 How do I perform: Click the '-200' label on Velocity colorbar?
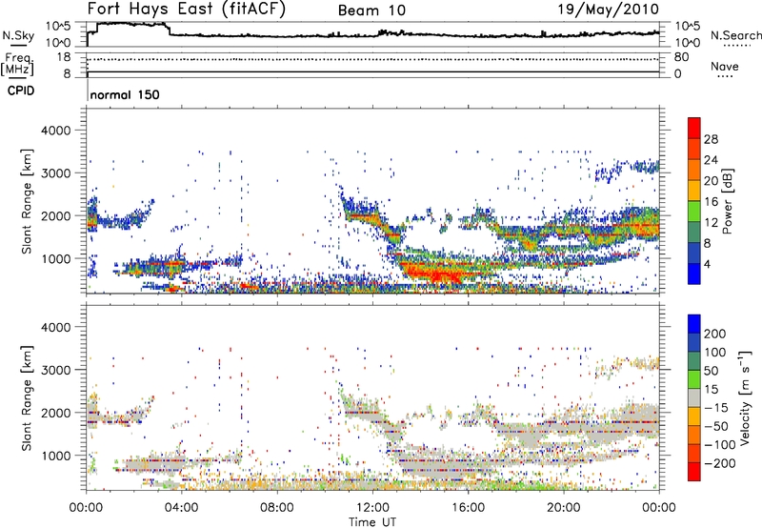pyautogui.click(x=720, y=463)
